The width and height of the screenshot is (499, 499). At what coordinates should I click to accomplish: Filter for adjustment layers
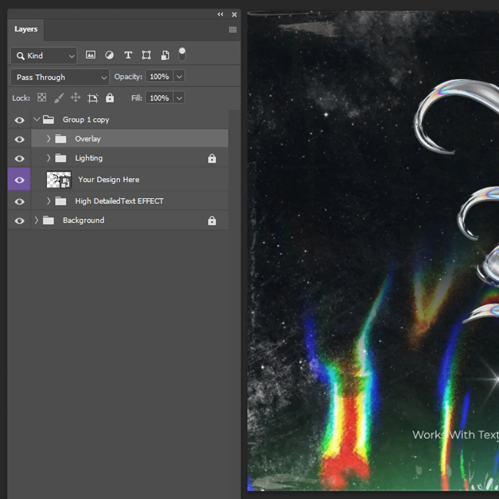tap(109, 55)
